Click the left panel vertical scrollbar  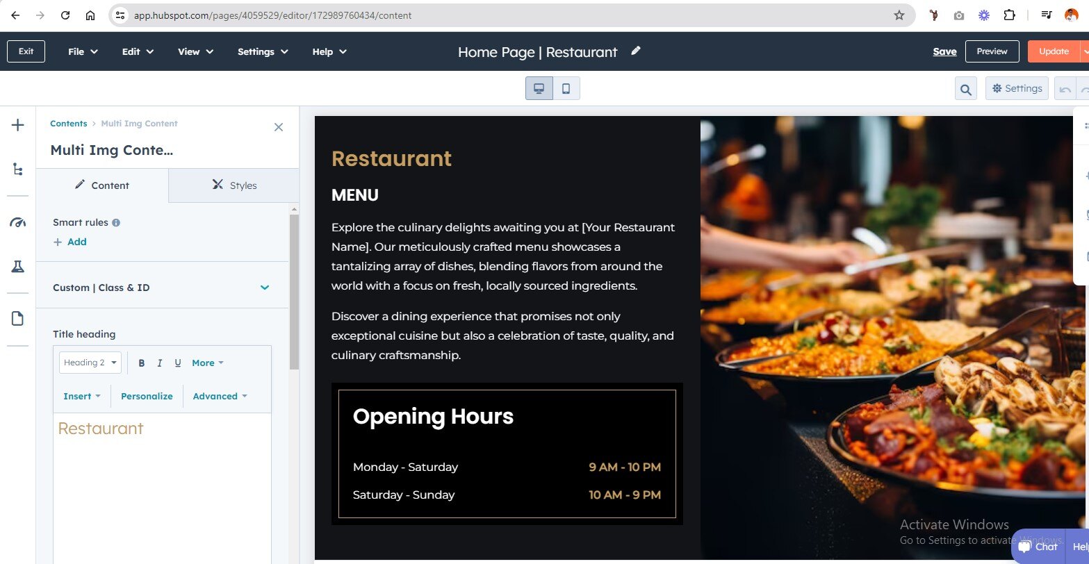[294, 292]
